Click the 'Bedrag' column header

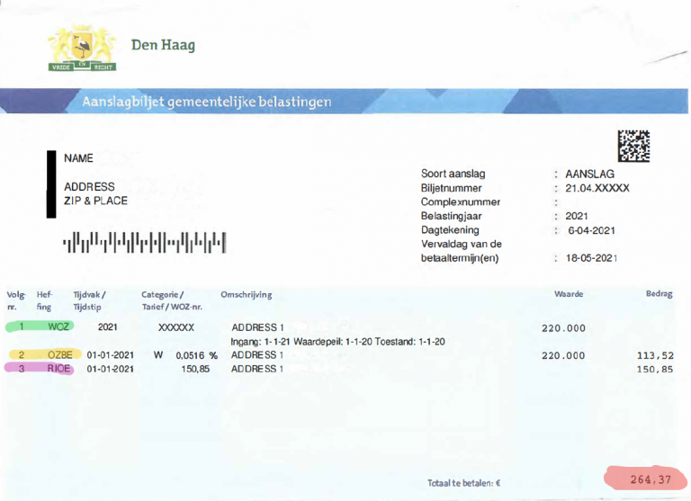[660, 293]
